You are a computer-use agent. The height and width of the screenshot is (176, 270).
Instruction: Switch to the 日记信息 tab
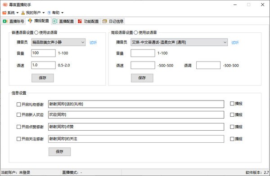point(113,21)
